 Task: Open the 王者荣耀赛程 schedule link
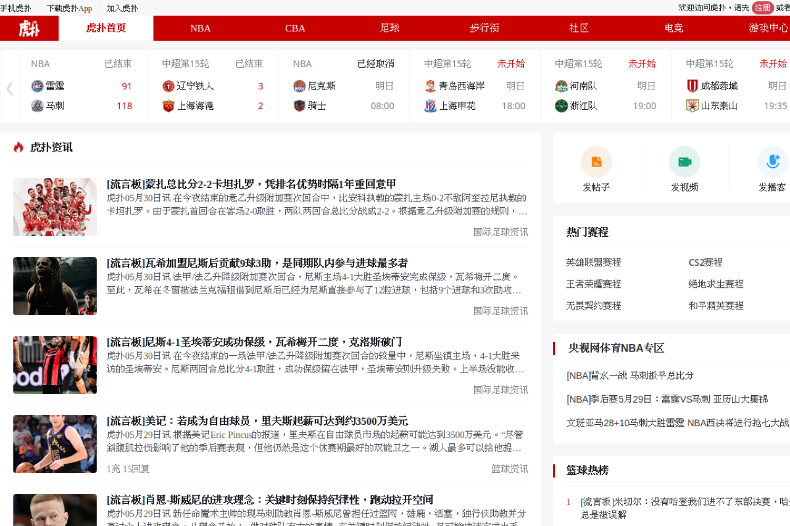click(x=594, y=284)
